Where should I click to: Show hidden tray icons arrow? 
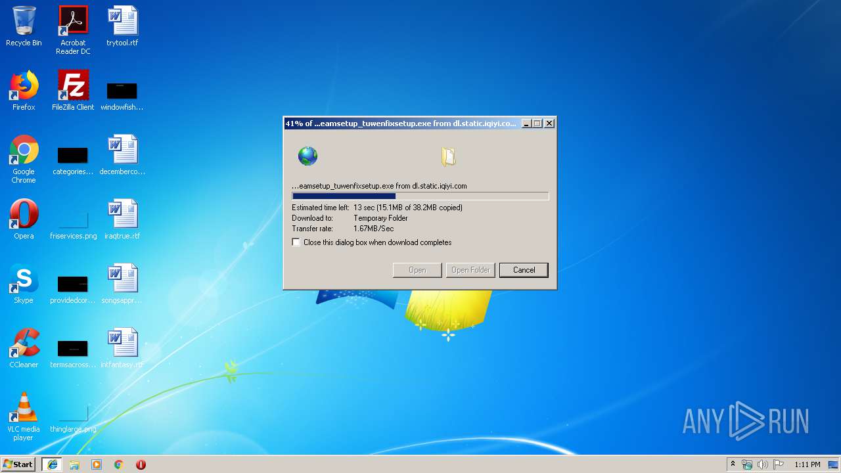[x=733, y=464]
